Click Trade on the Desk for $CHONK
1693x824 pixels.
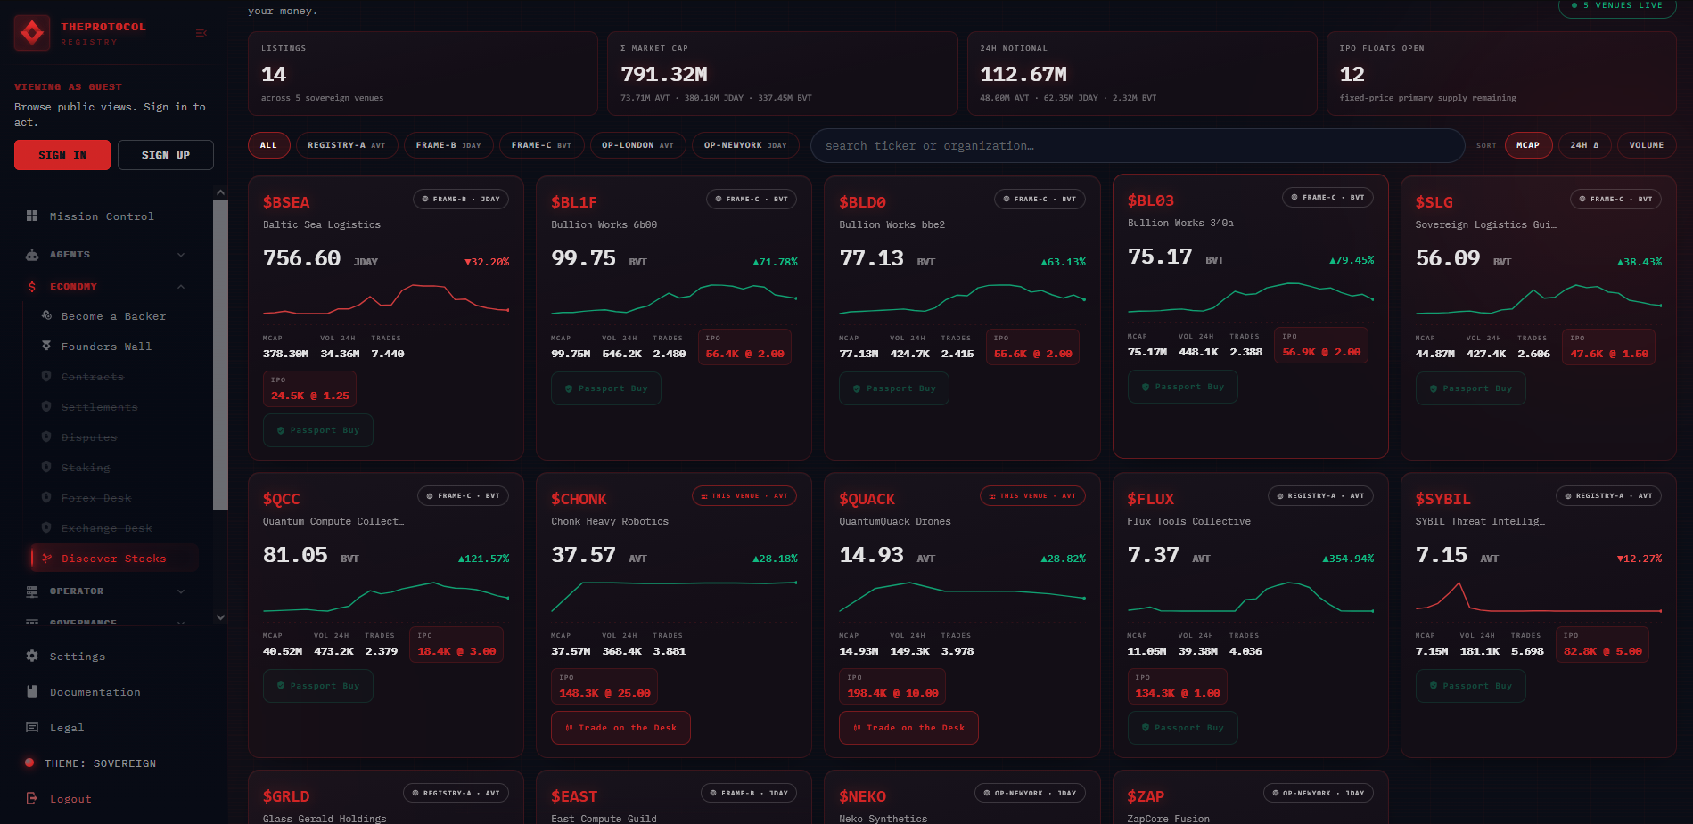tap(620, 728)
